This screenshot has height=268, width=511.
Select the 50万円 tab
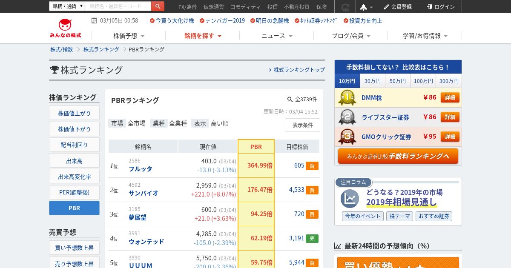398,81
